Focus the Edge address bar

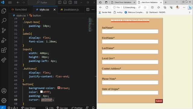130,7
